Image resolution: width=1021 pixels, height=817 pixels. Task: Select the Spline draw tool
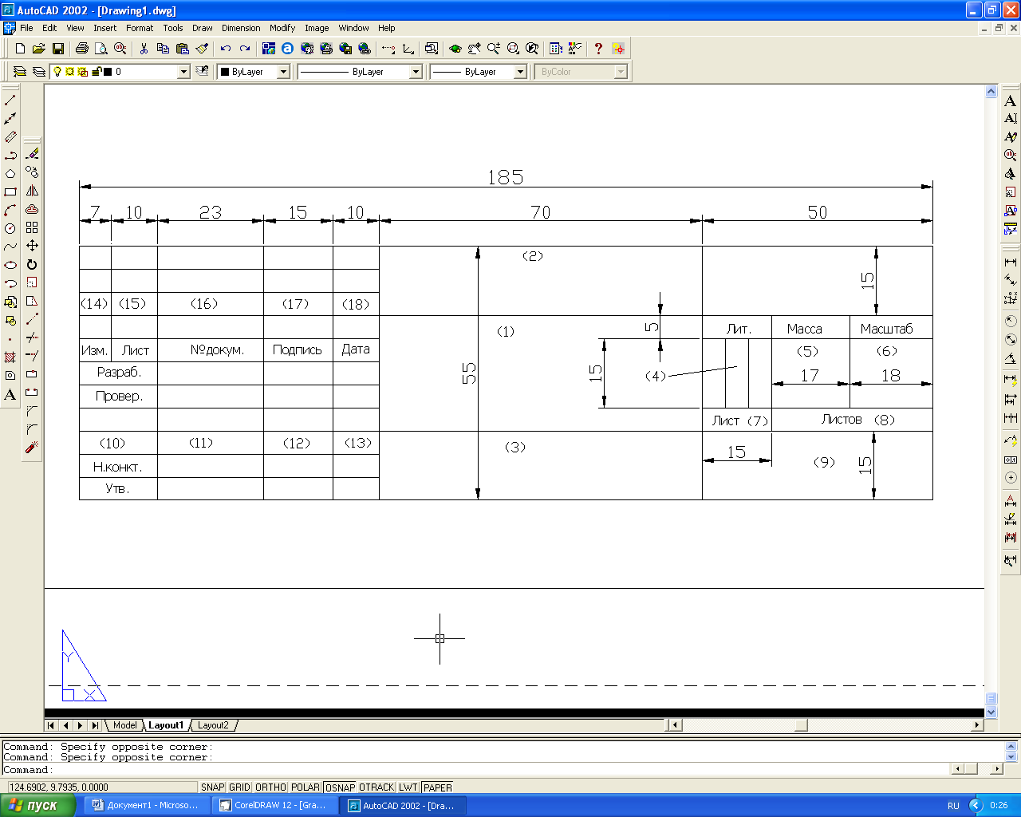click(10, 247)
